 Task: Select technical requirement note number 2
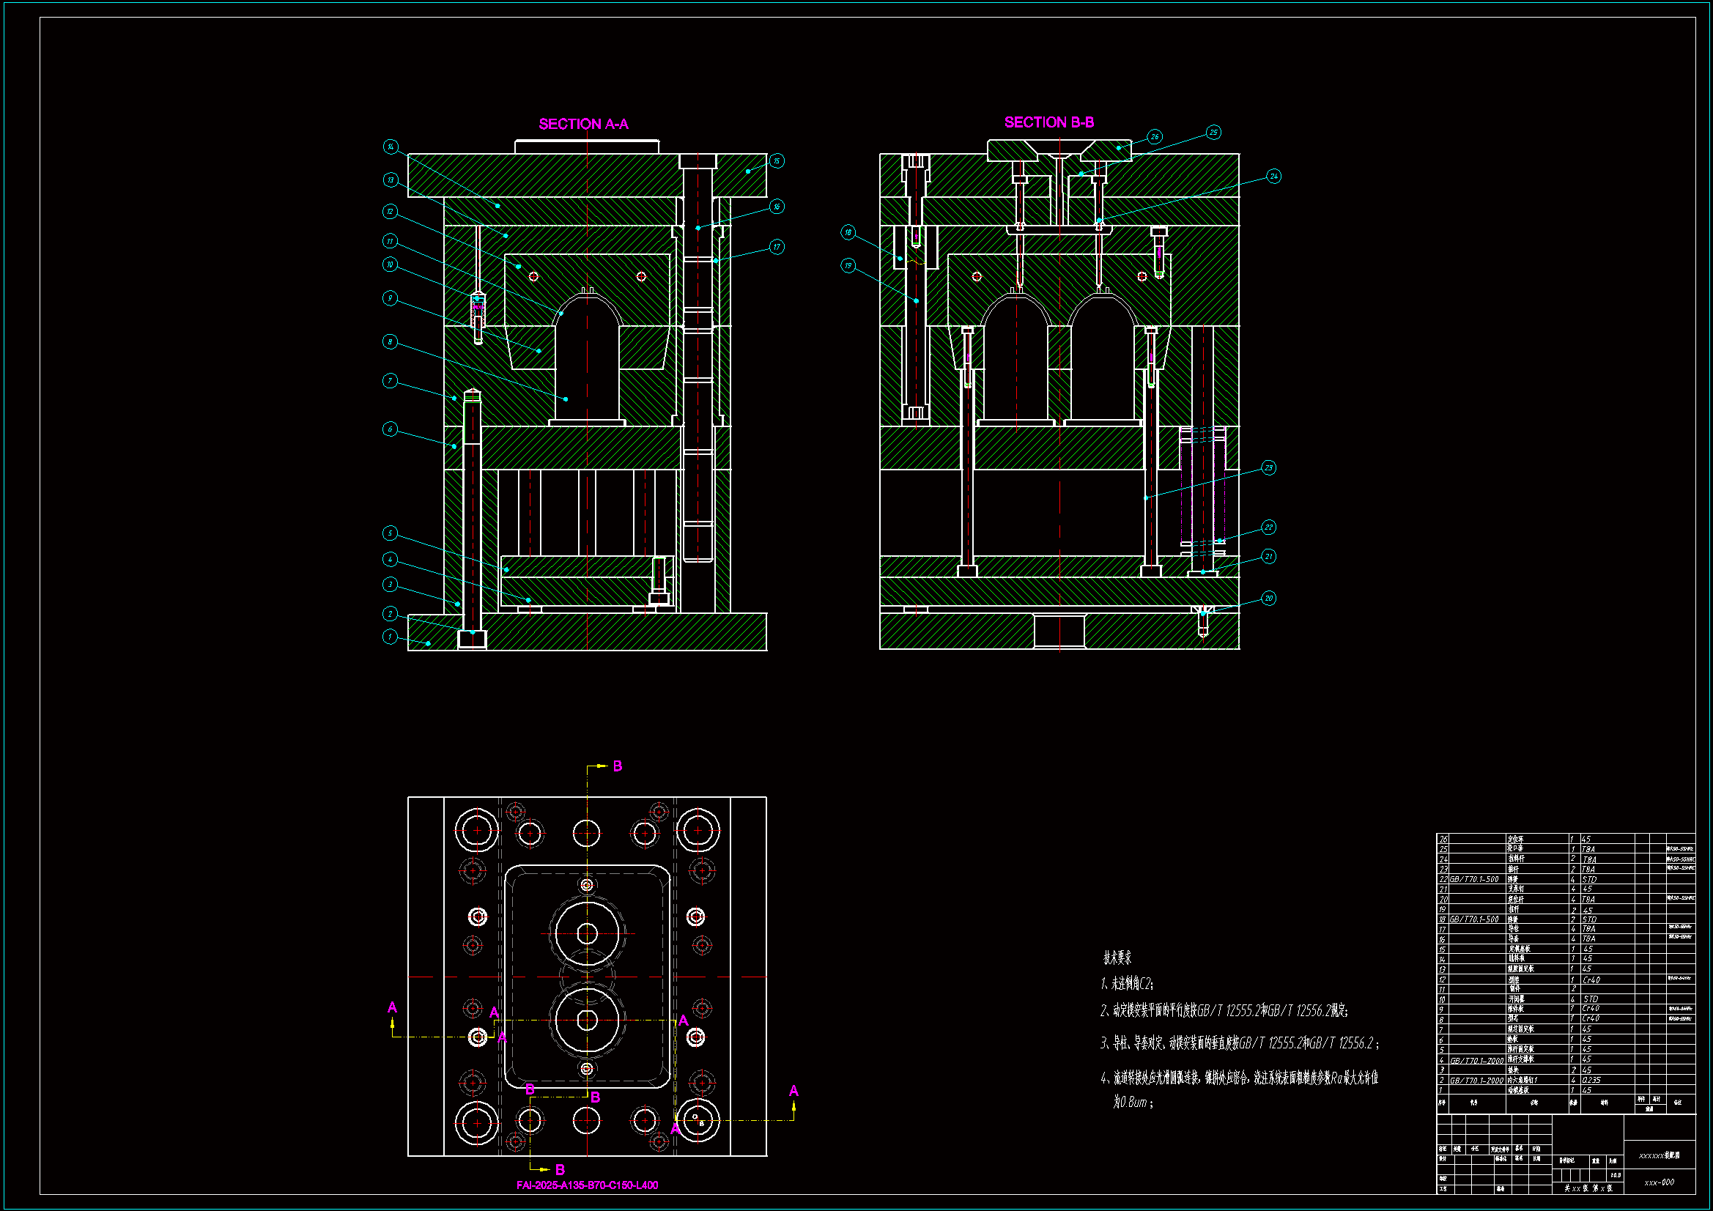pos(1224,1011)
